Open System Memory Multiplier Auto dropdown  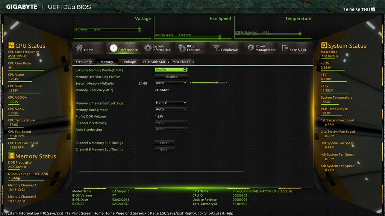171,83
